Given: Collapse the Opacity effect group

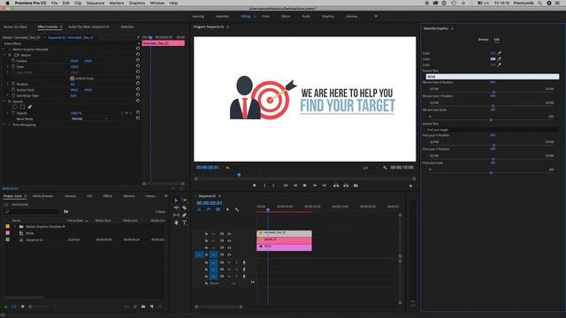Looking at the screenshot, I should [5, 102].
